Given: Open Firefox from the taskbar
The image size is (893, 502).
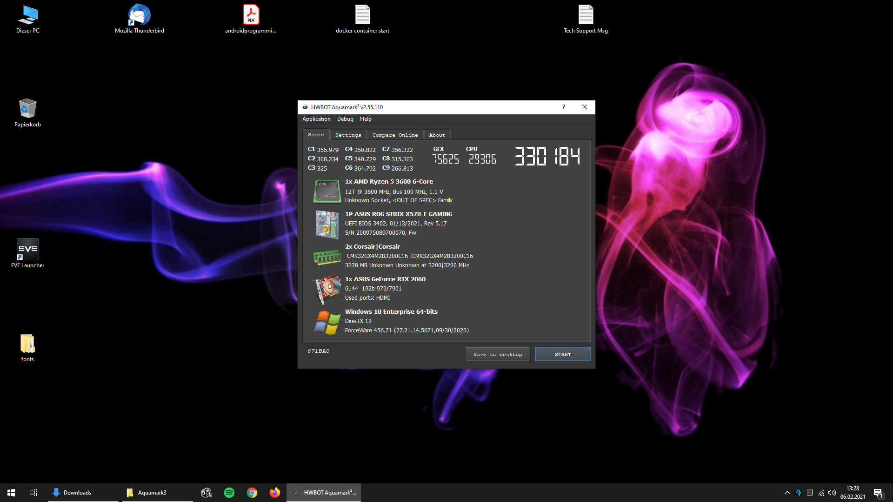Looking at the screenshot, I should [275, 493].
